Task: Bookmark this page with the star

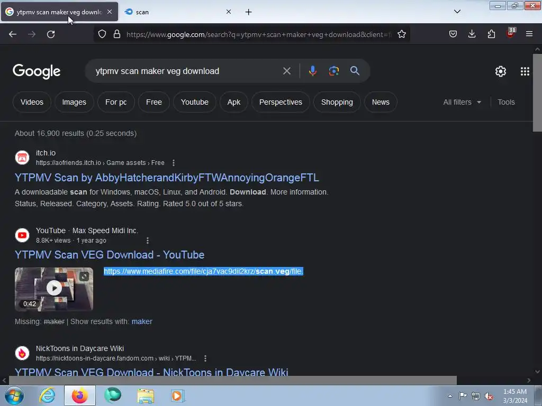Action: click(402, 34)
